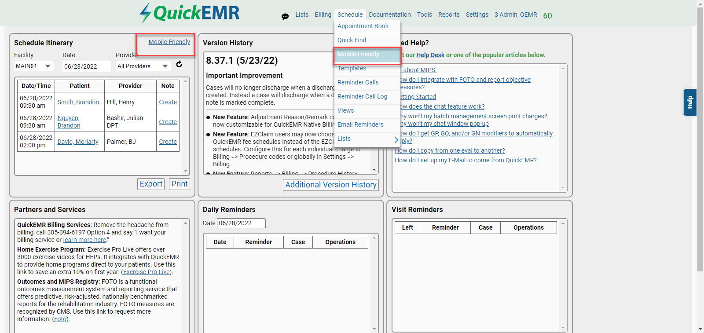The height and width of the screenshot is (333, 704).
Task: Click the Export button
Action: point(151,184)
